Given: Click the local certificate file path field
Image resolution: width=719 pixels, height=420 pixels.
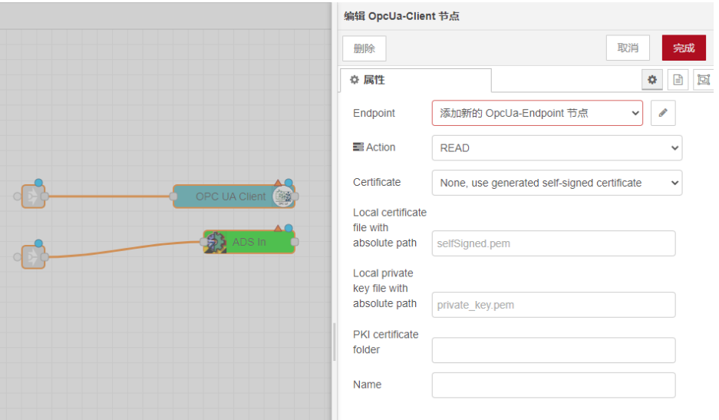Looking at the screenshot, I should (553, 243).
